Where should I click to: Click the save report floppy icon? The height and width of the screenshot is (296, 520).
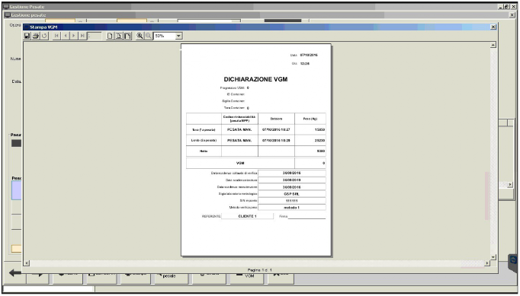pyautogui.click(x=27, y=36)
